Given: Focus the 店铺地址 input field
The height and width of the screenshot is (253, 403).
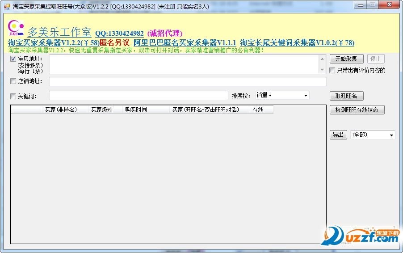Looking at the screenshot, I should tap(188, 81).
